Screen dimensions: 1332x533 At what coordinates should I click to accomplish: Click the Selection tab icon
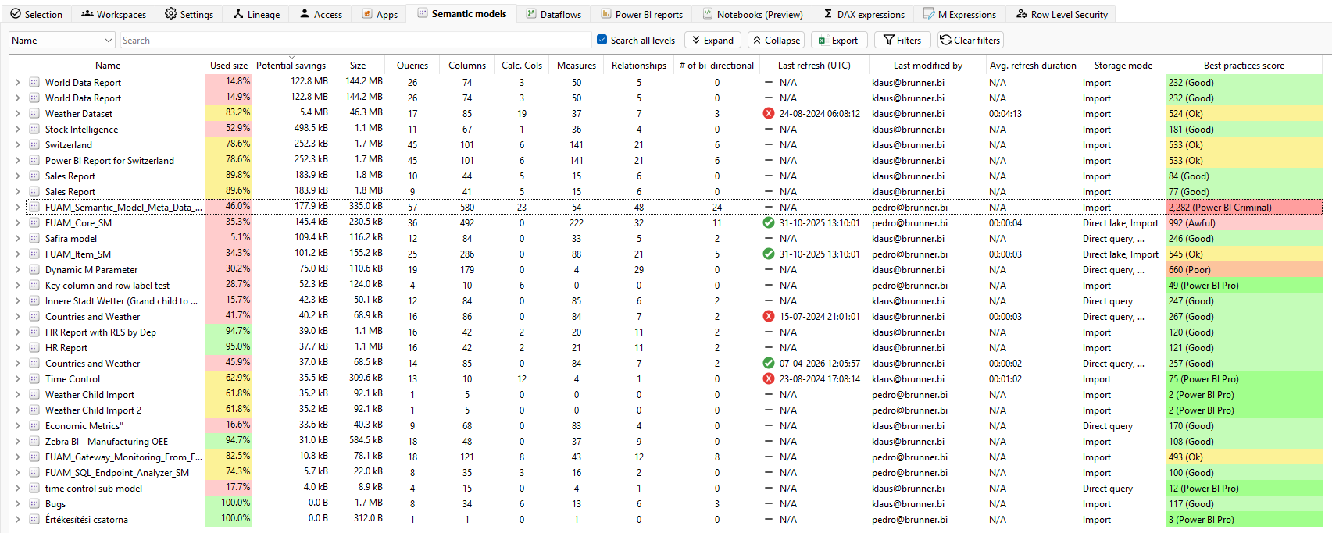click(x=16, y=14)
